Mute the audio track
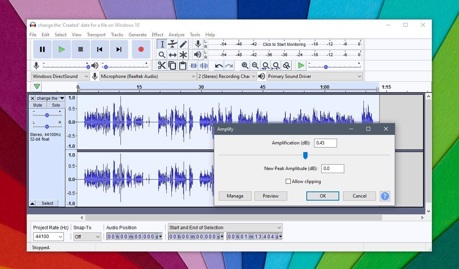 coord(38,105)
